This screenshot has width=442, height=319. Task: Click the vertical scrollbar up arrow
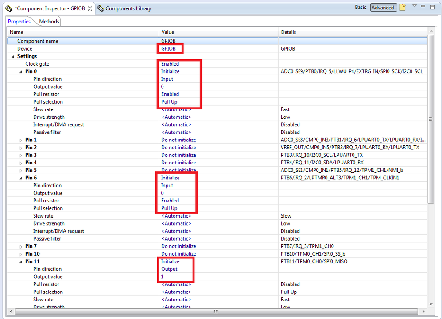click(431, 31)
